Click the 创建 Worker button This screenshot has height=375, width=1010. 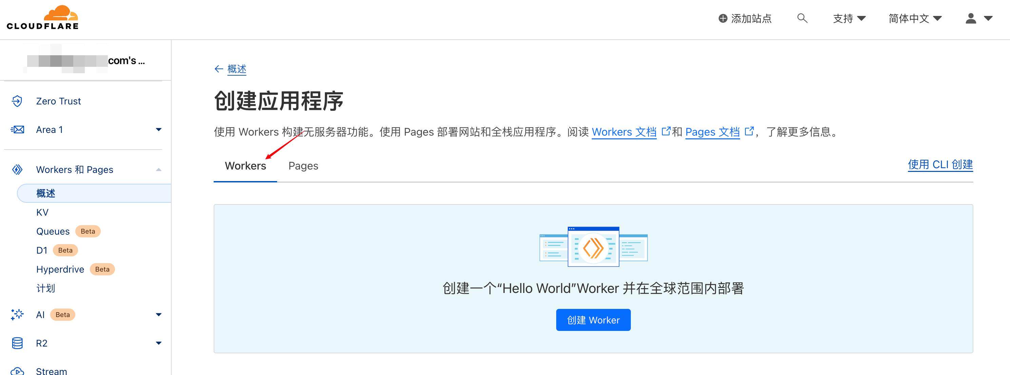[x=593, y=320]
